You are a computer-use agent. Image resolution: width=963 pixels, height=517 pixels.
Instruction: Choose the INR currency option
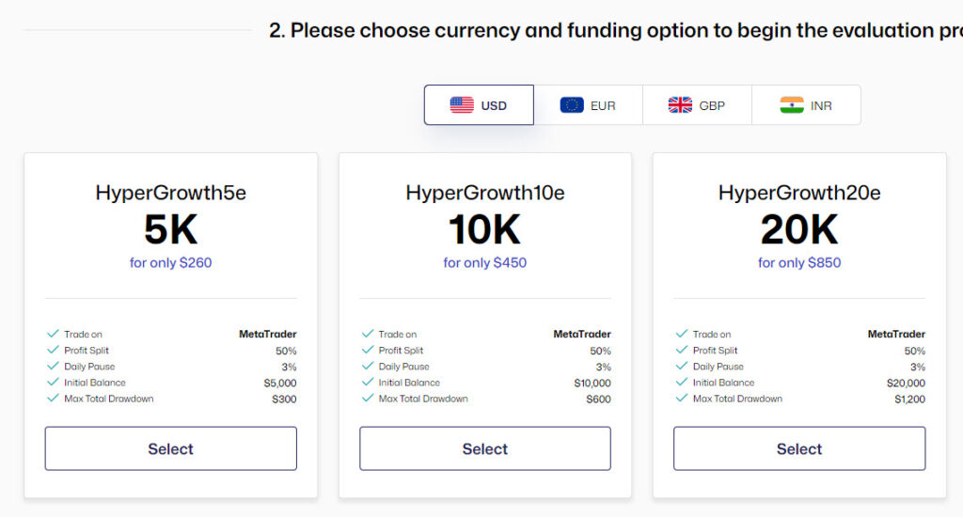pyautogui.click(x=806, y=105)
